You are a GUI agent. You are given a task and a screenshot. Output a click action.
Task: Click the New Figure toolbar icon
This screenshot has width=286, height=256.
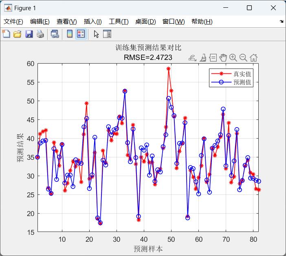[x=6, y=34]
